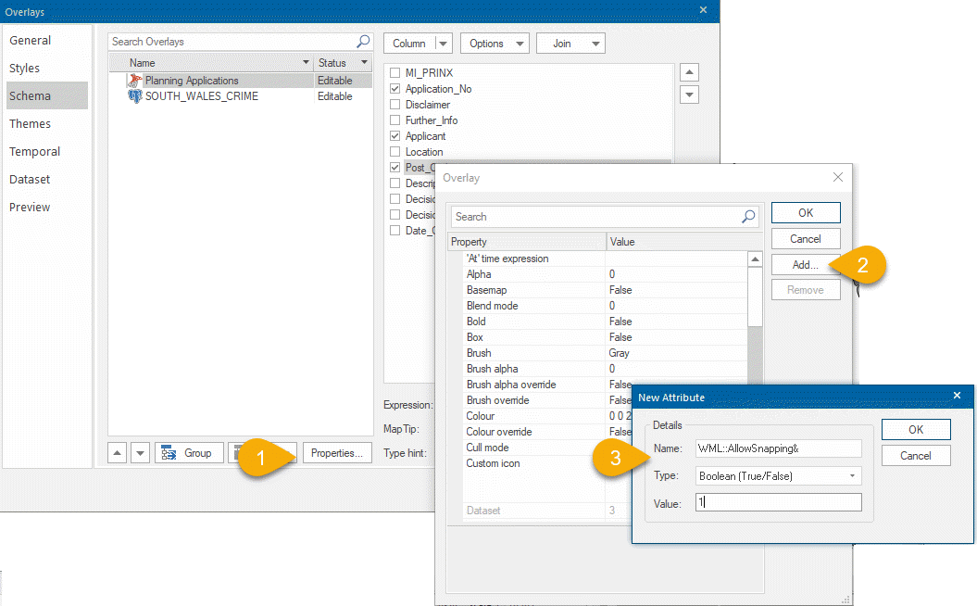Click the column list scroll-up arrow icon
This screenshot has height=606, width=977.
pos(687,71)
